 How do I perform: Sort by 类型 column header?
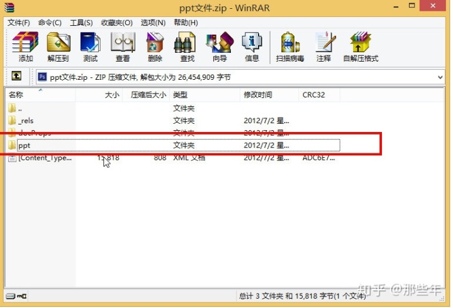(x=205, y=95)
